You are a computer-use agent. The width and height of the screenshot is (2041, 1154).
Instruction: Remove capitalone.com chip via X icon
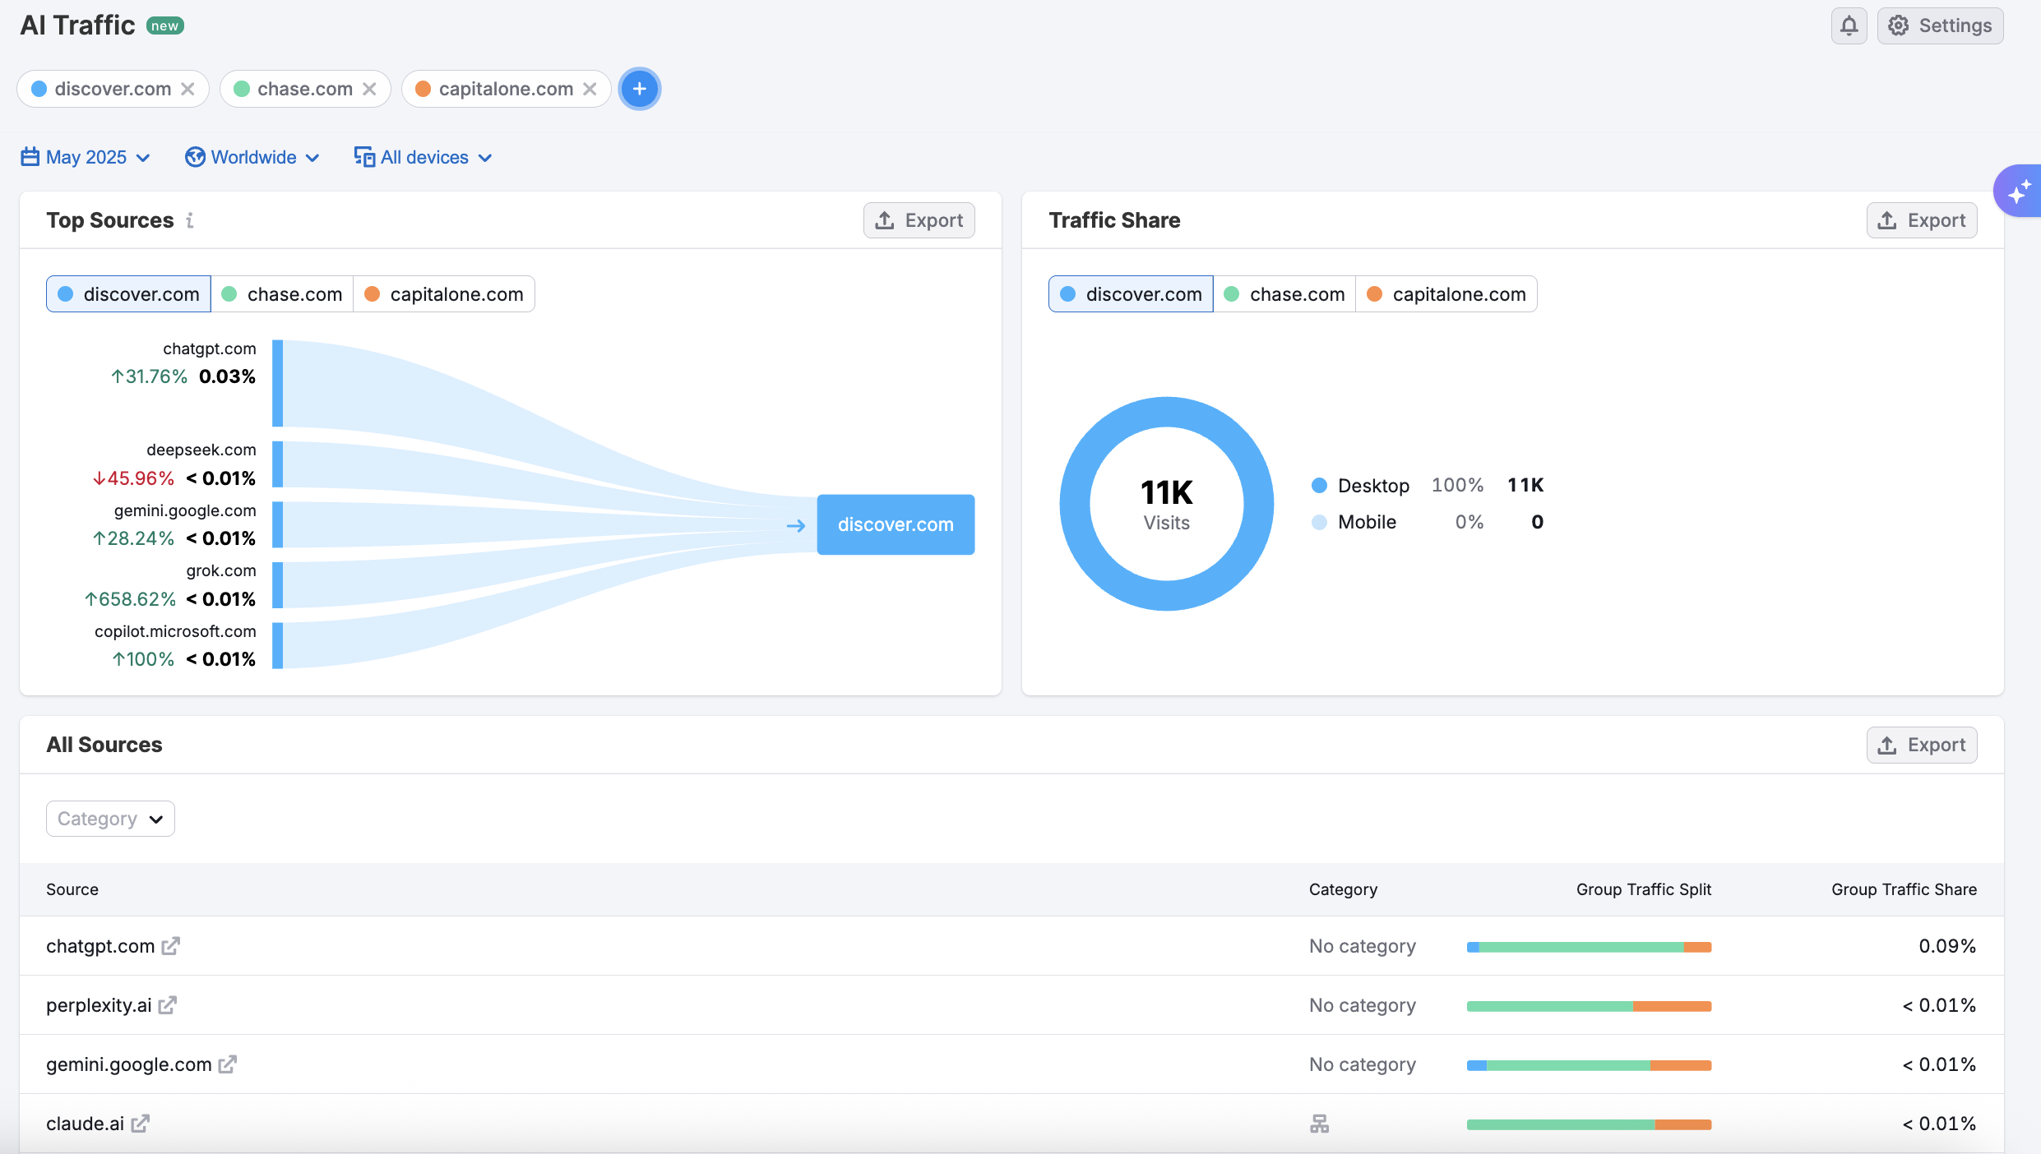click(x=590, y=89)
